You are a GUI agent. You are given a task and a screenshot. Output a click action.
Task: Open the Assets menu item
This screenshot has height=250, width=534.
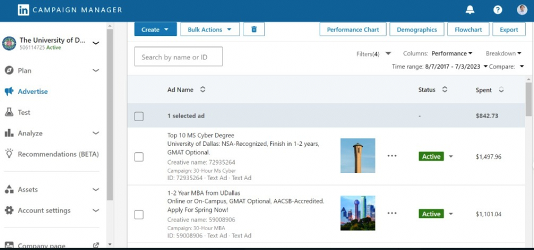click(27, 189)
